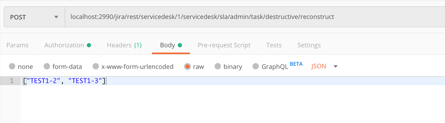The height and width of the screenshot is (123, 445).
Task: Switch to the Headers (1) tab
Action: (124, 45)
